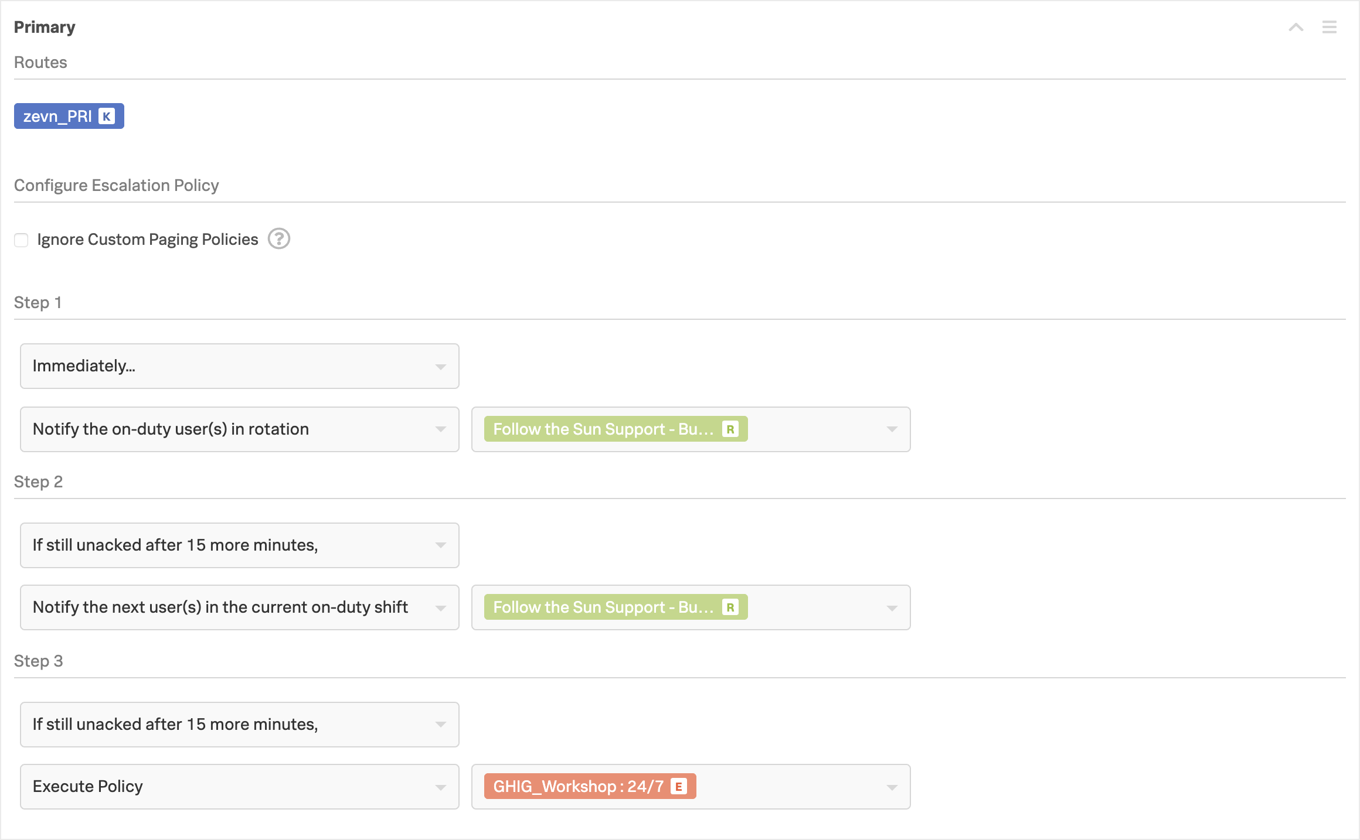Open the Execute Policy action dropdown

tap(239, 787)
